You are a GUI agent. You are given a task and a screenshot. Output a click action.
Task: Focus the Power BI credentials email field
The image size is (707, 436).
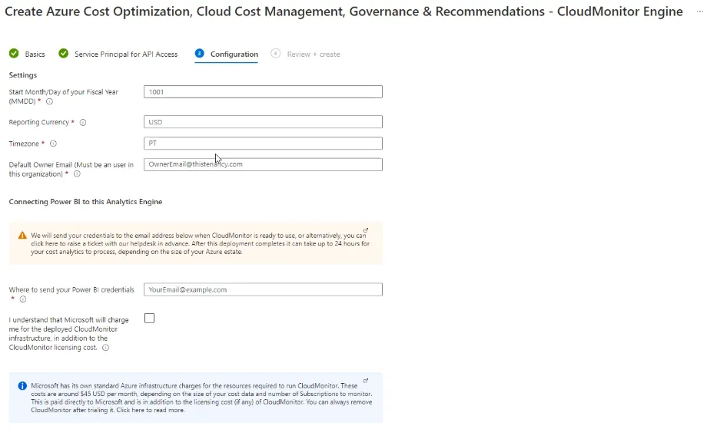[x=263, y=289]
